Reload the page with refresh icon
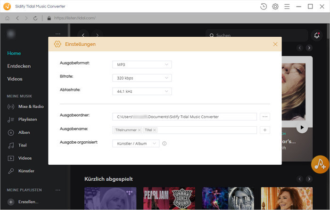 pyautogui.click(x=35, y=18)
